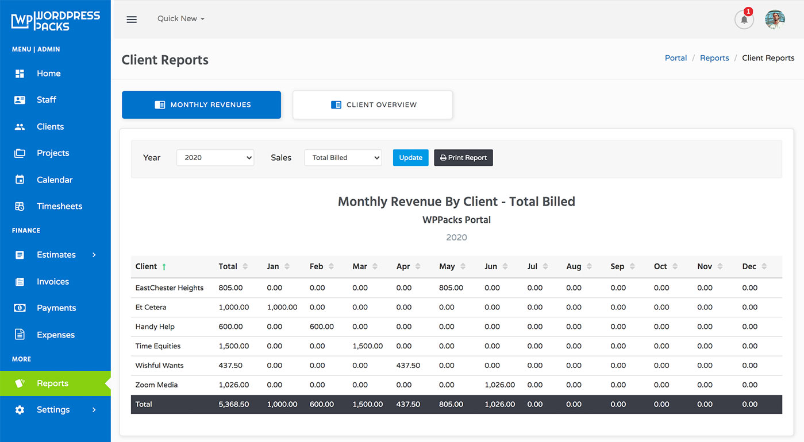The height and width of the screenshot is (442, 804).
Task: Click the notification bell icon
Action: [x=744, y=19]
